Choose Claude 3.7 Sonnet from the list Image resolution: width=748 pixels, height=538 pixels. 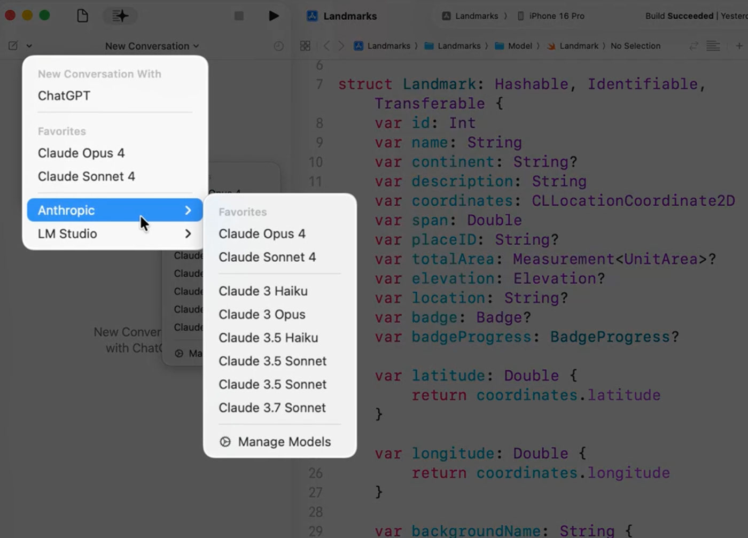coord(272,408)
